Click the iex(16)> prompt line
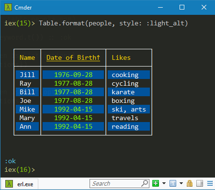 [20, 169]
